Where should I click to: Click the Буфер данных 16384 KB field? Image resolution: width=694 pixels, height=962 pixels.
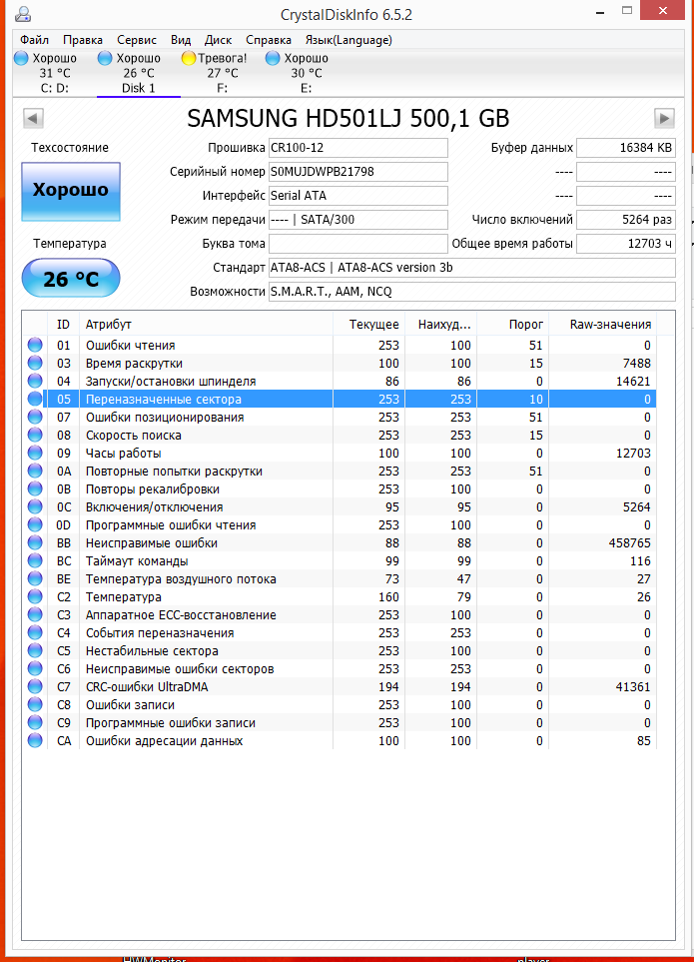[x=626, y=148]
